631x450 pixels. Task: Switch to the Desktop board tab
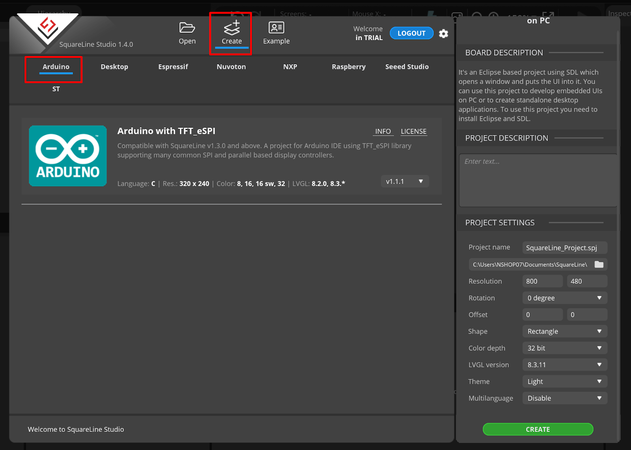114,67
